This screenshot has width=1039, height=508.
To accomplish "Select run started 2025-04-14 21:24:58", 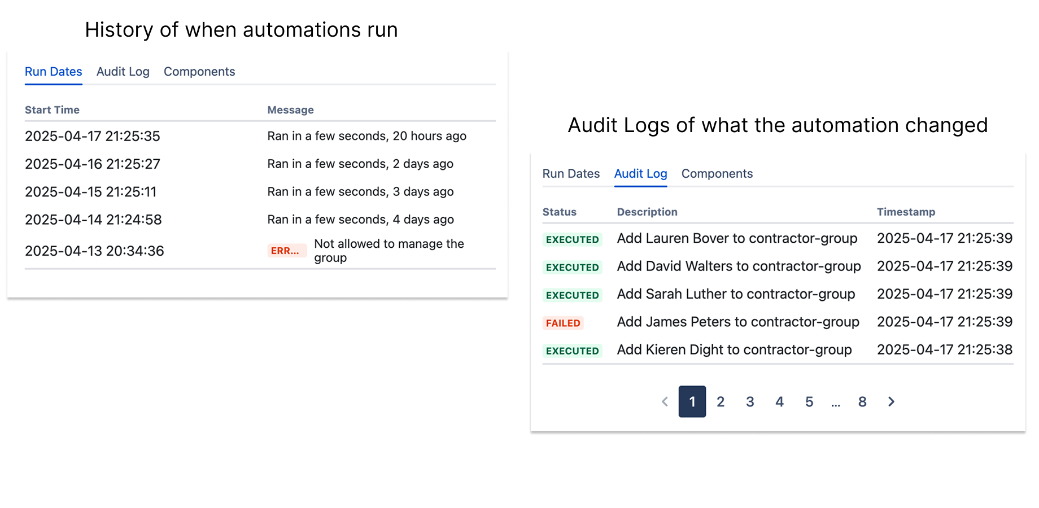I will [93, 220].
